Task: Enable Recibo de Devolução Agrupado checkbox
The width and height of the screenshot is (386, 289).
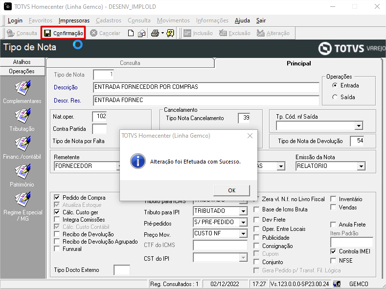Action: (x=57, y=242)
